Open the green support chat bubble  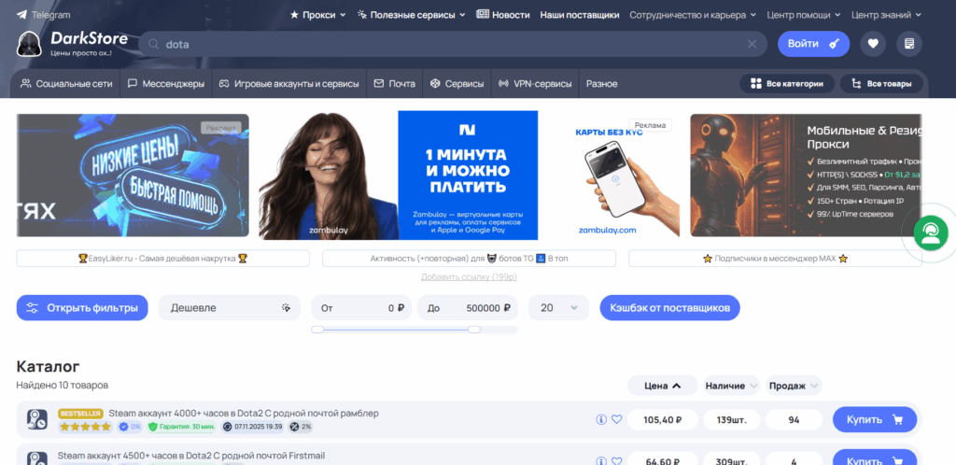click(x=931, y=232)
